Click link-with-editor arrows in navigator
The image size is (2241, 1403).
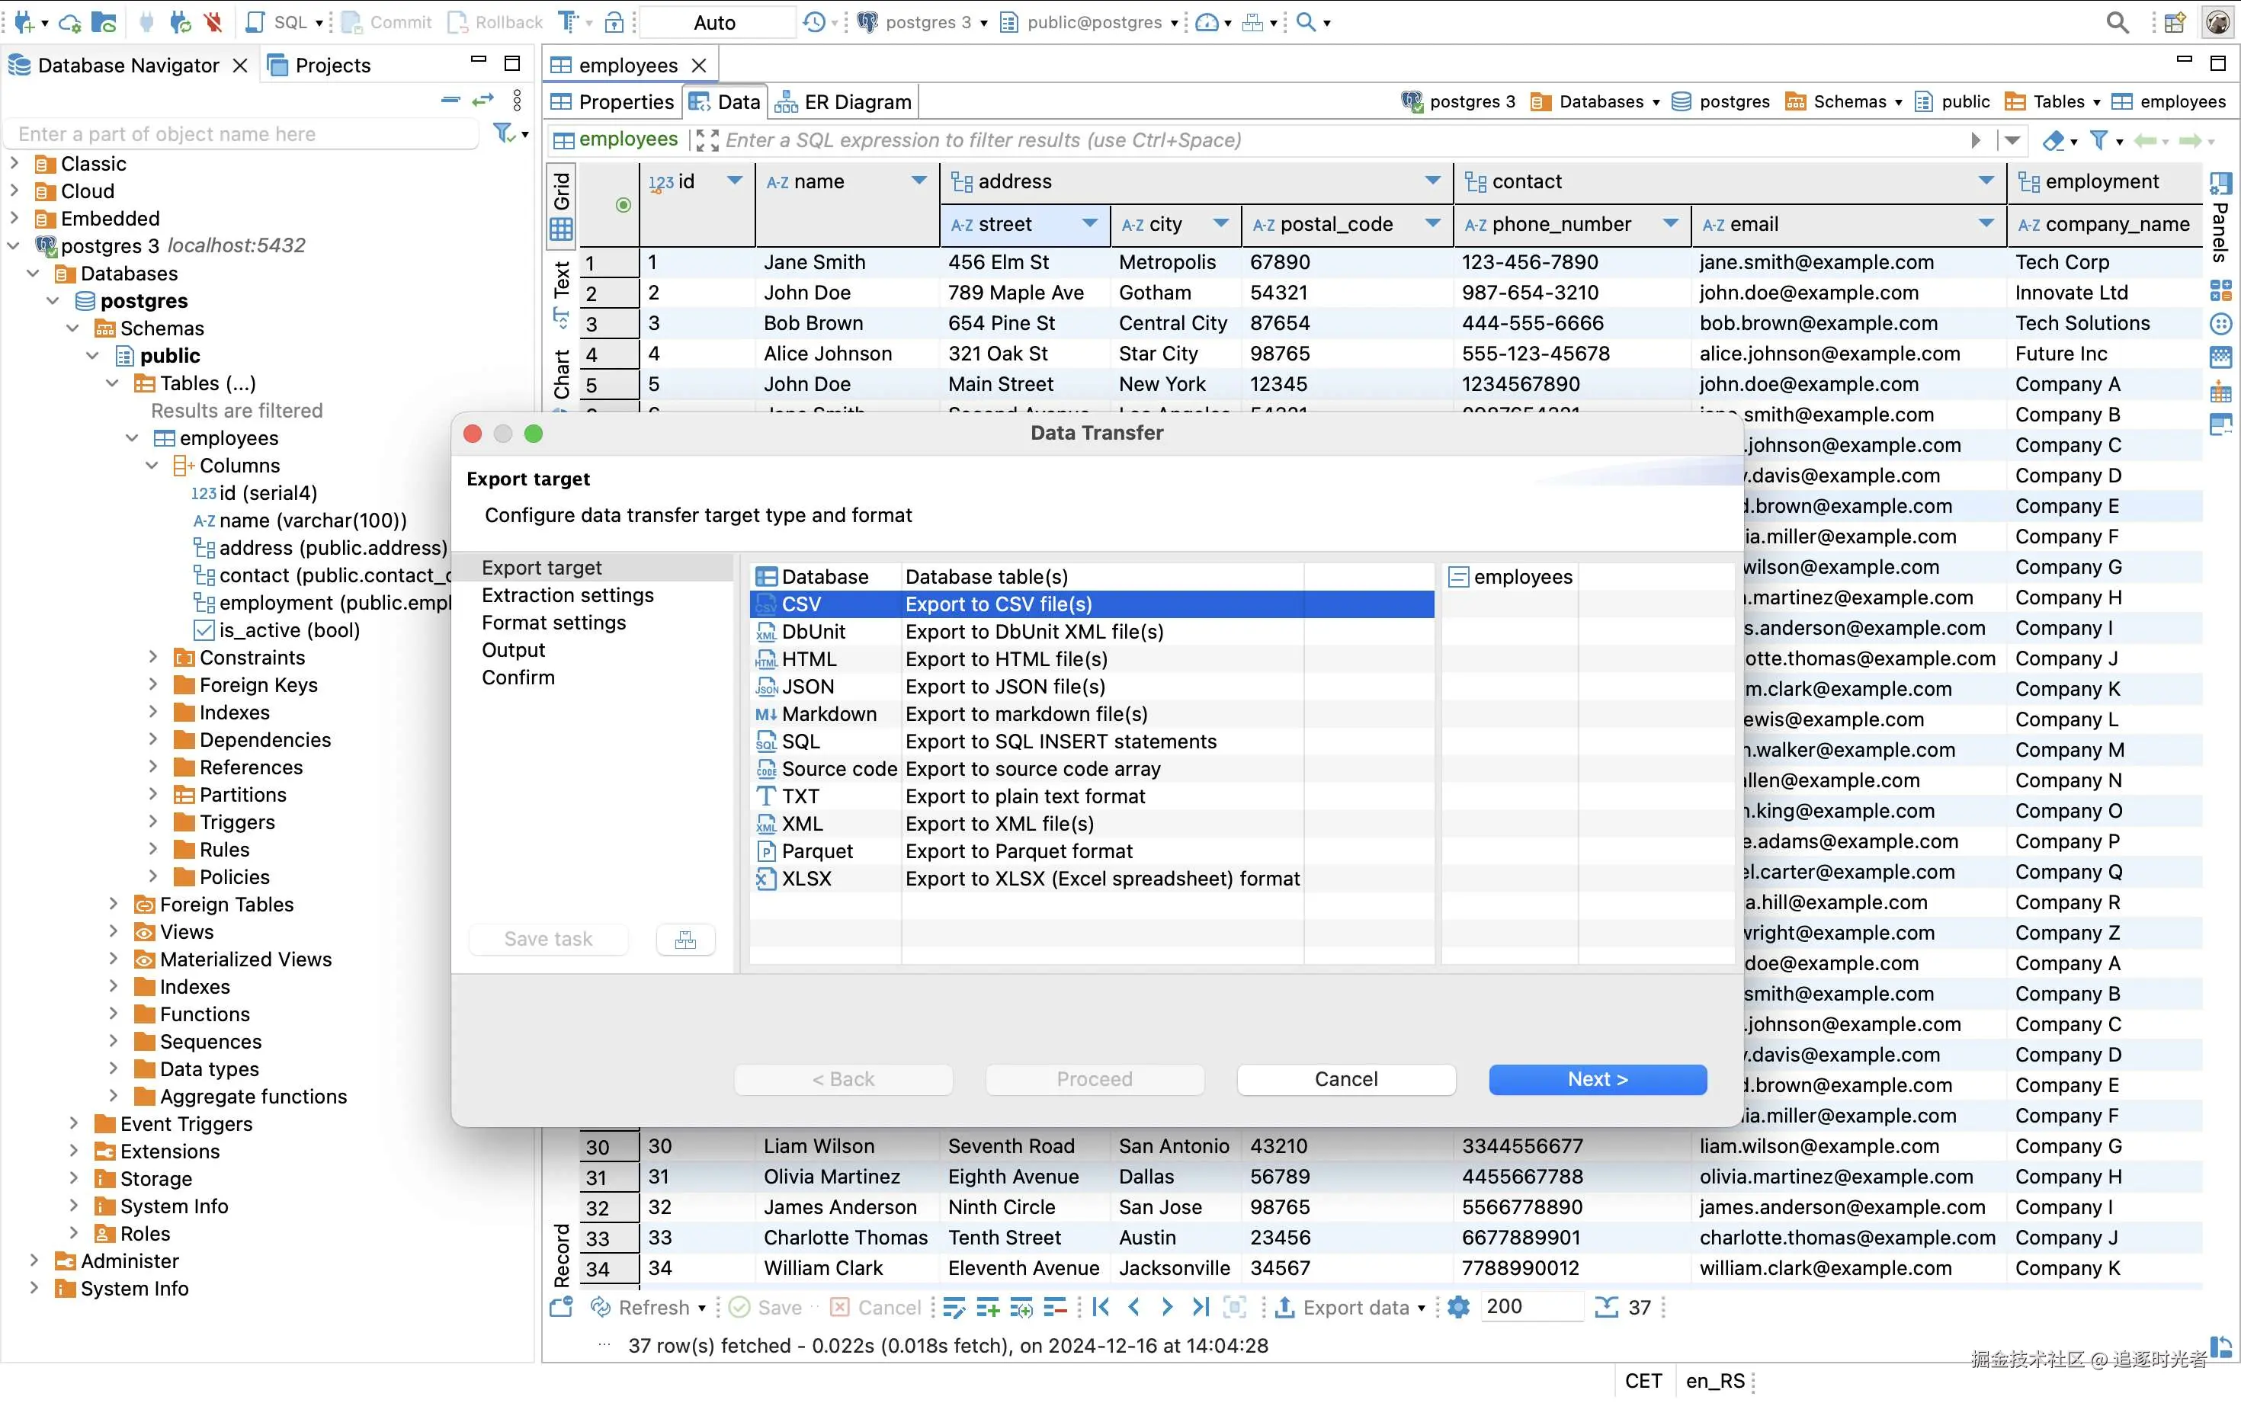pos(483,101)
